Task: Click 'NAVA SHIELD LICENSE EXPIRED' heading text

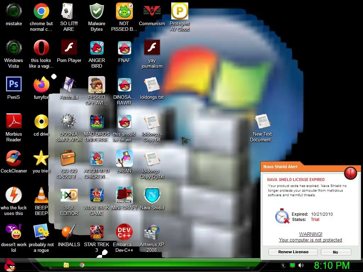Action: [x=296, y=180]
